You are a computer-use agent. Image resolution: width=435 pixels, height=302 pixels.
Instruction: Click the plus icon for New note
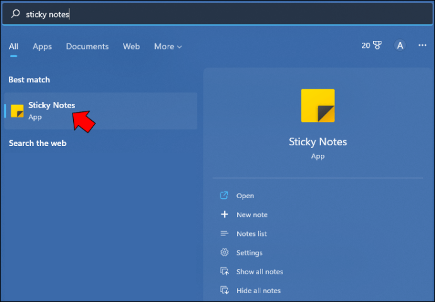click(224, 215)
